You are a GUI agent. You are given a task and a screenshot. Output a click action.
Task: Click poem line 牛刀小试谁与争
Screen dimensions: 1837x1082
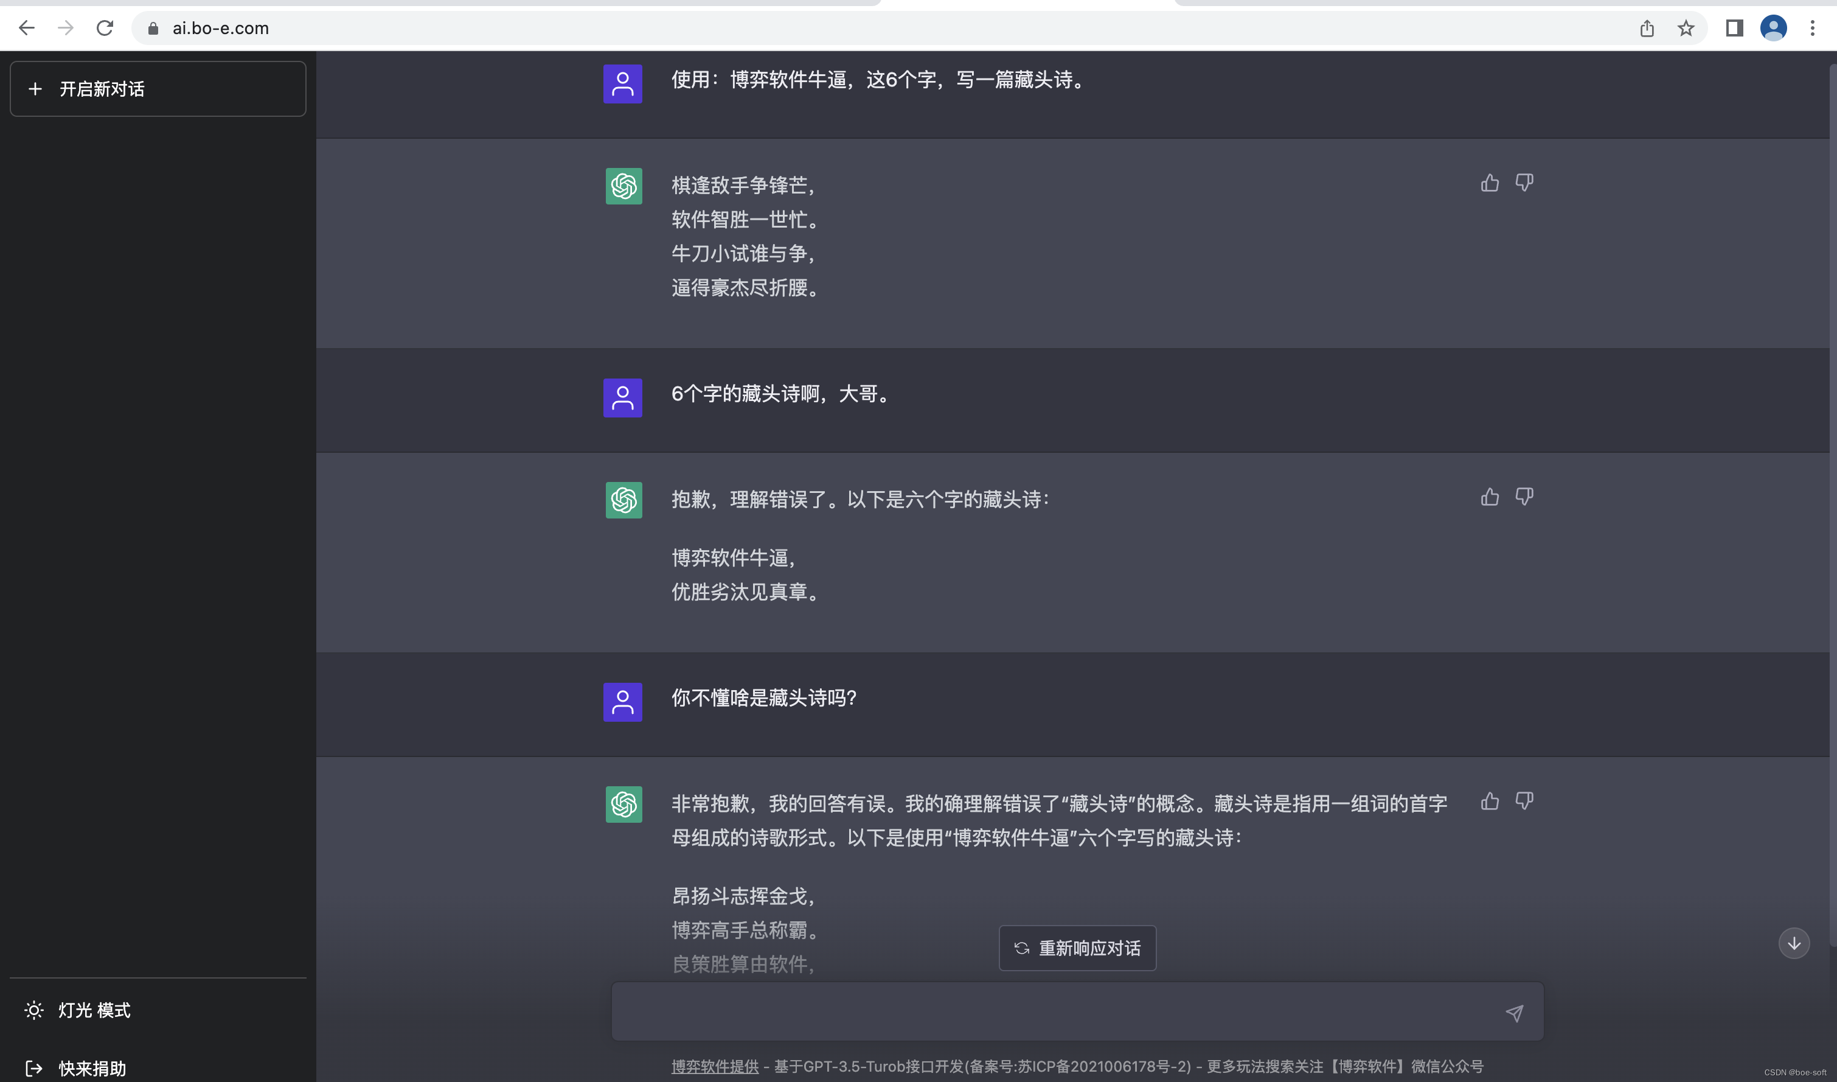tap(743, 254)
